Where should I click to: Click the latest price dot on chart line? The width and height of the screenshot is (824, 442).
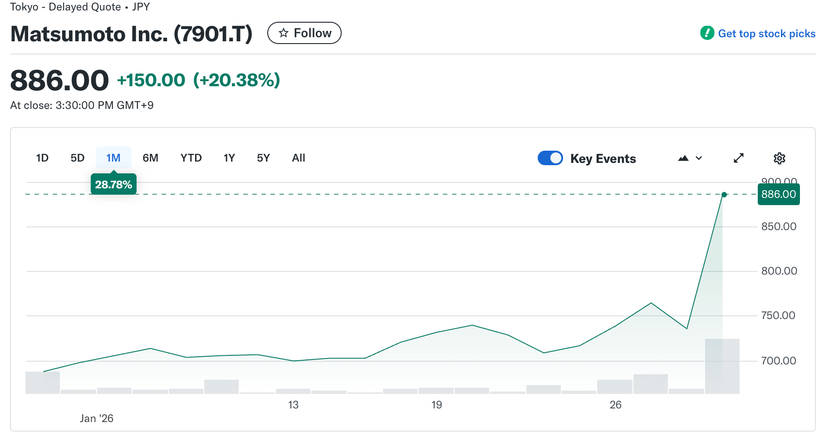(724, 195)
